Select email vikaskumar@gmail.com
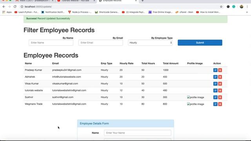Image resolution: width=251 pixels, height=141 pixels. [x=65, y=83]
